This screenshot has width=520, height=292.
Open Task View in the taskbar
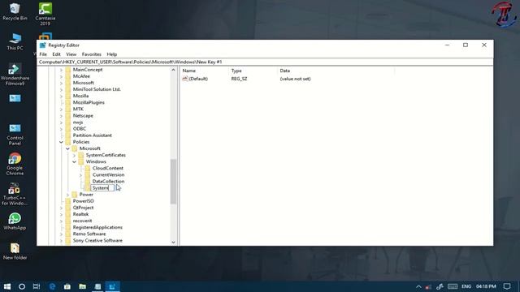click(x=37, y=286)
